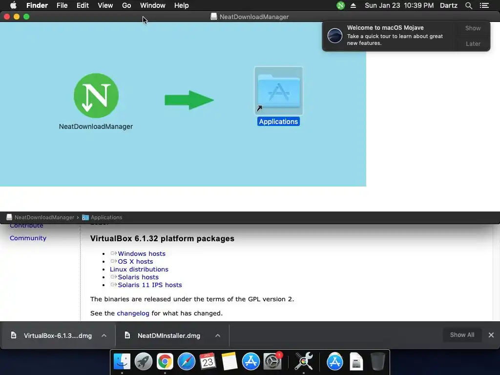Open Notification Center list icon
Image resolution: width=500 pixels, height=375 pixels.
pyautogui.click(x=484, y=5)
